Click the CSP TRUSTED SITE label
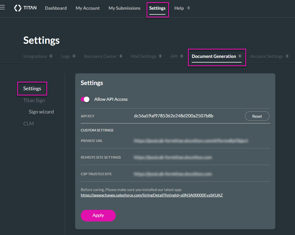This screenshot has width=295, height=235. point(96,174)
